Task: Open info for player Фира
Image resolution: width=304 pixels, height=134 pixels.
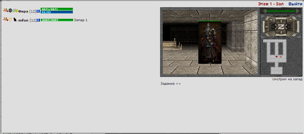Action: [38, 11]
